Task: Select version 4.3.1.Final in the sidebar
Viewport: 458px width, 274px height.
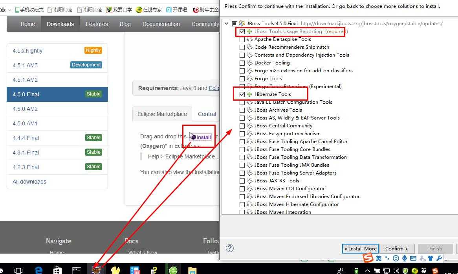Action: click(x=57, y=153)
